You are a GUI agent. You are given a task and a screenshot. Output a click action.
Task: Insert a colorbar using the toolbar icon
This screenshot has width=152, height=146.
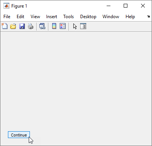(54, 26)
